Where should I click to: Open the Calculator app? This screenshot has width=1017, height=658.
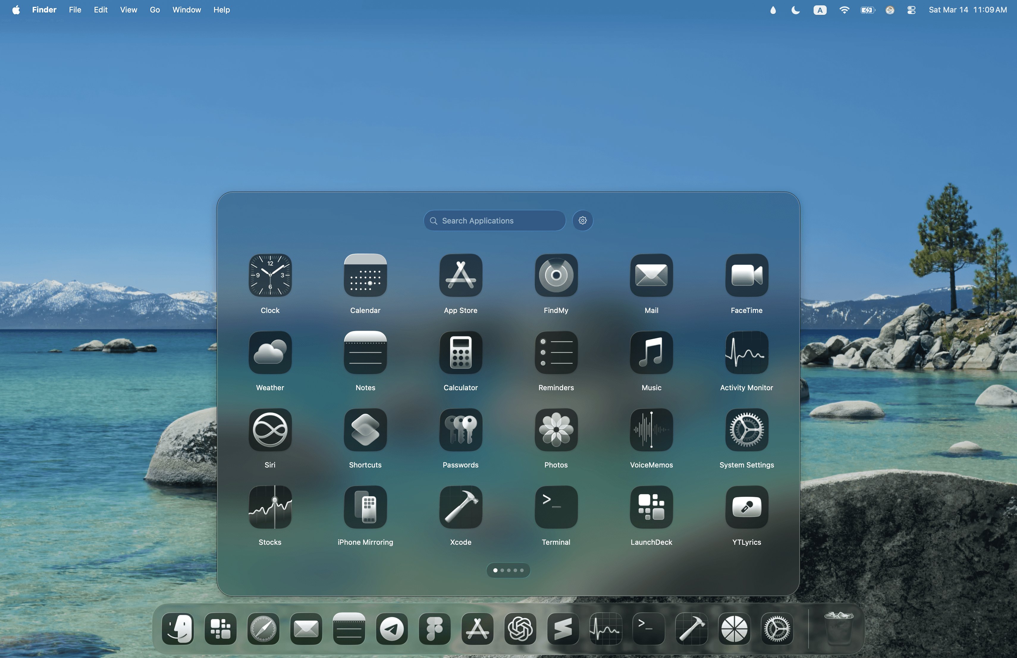coord(461,353)
